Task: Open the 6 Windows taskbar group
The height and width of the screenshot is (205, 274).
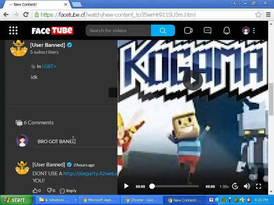Action: point(57,200)
